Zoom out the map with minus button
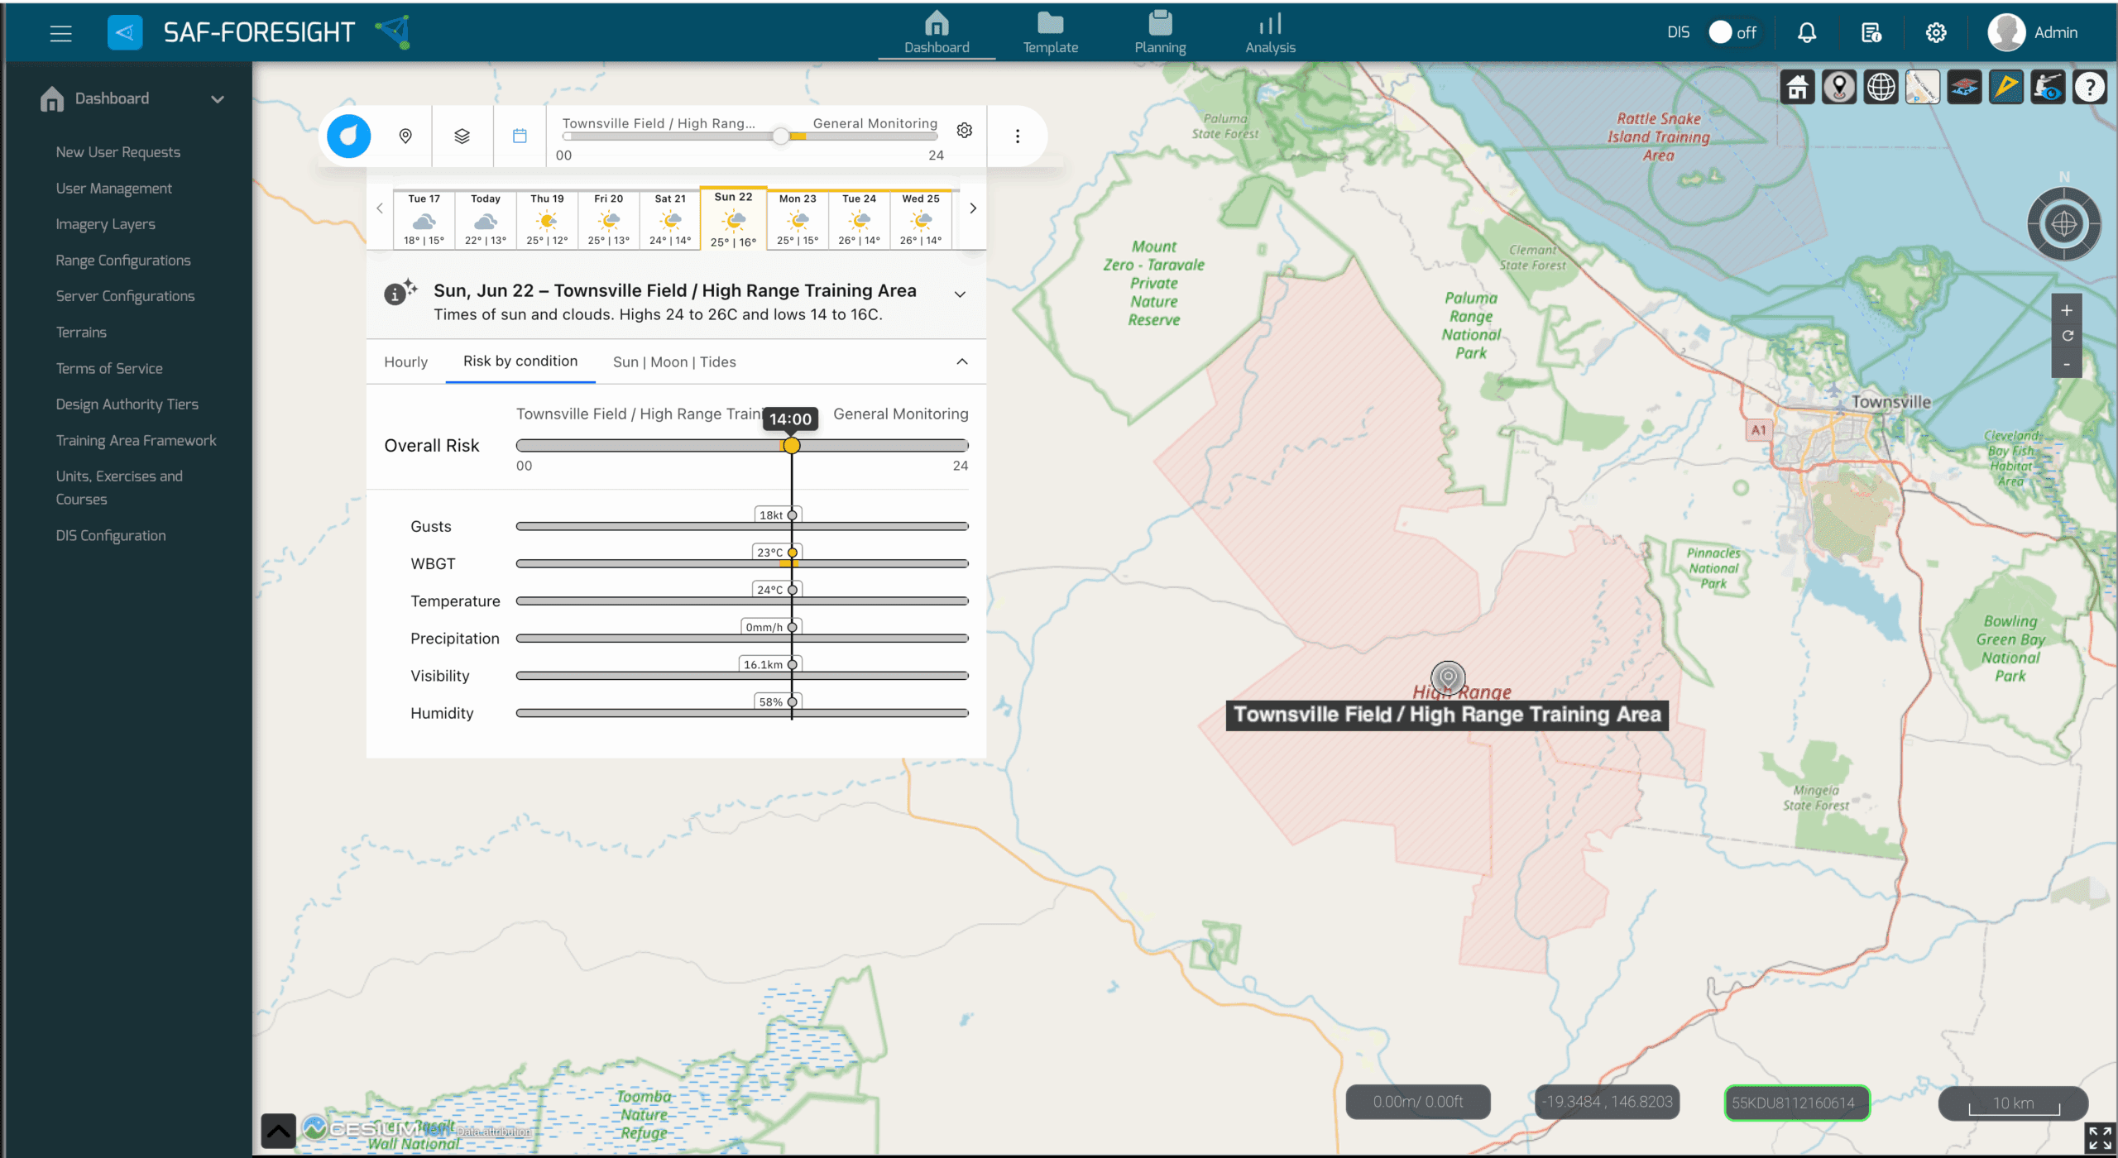The width and height of the screenshot is (2118, 1158). [2067, 364]
